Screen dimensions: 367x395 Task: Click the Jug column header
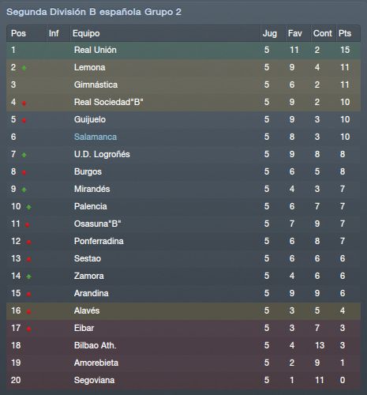coord(270,33)
